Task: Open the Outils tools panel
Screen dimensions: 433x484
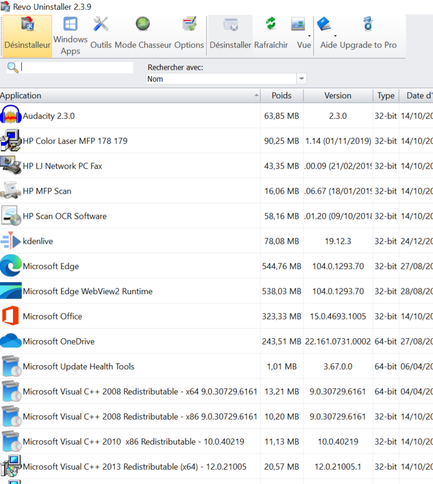Action: pyautogui.click(x=101, y=34)
